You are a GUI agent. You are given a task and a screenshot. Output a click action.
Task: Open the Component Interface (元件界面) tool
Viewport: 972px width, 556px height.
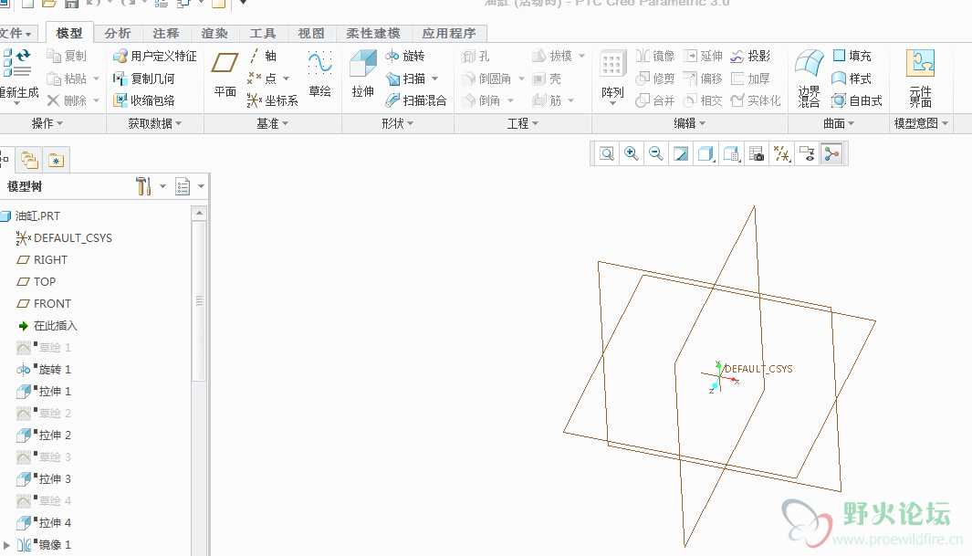point(920,78)
